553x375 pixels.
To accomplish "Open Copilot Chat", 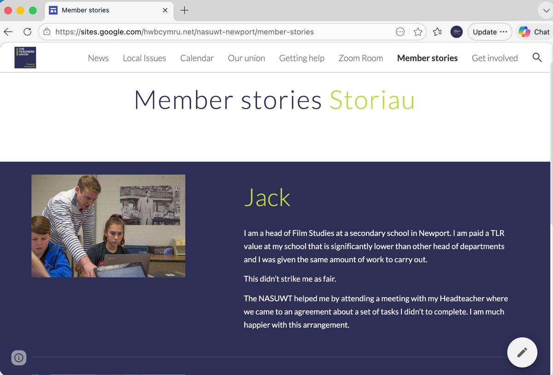I will point(535,32).
